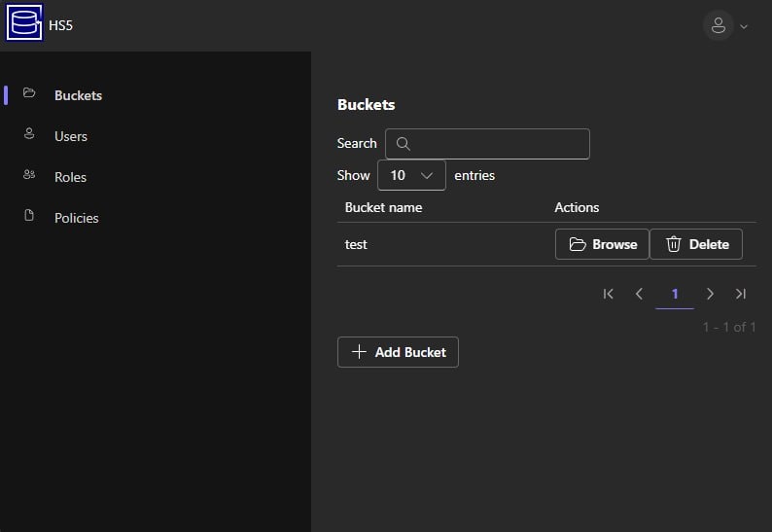Delete the test bucket
Viewport: 772px width, 532px height.
pos(696,244)
